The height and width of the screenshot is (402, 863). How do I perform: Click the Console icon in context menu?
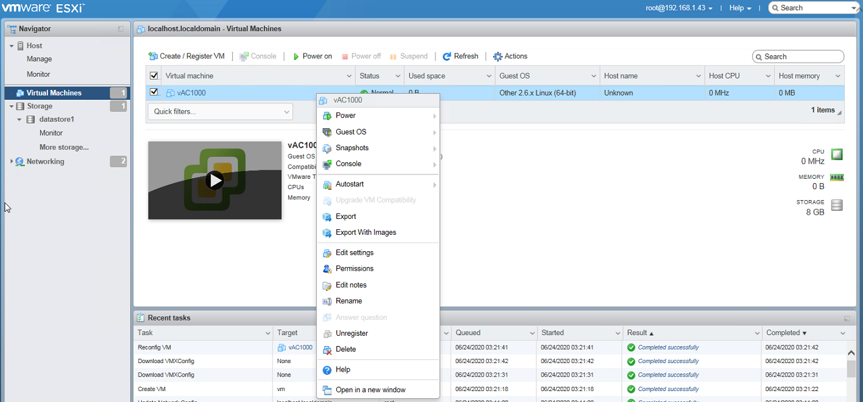327,164
